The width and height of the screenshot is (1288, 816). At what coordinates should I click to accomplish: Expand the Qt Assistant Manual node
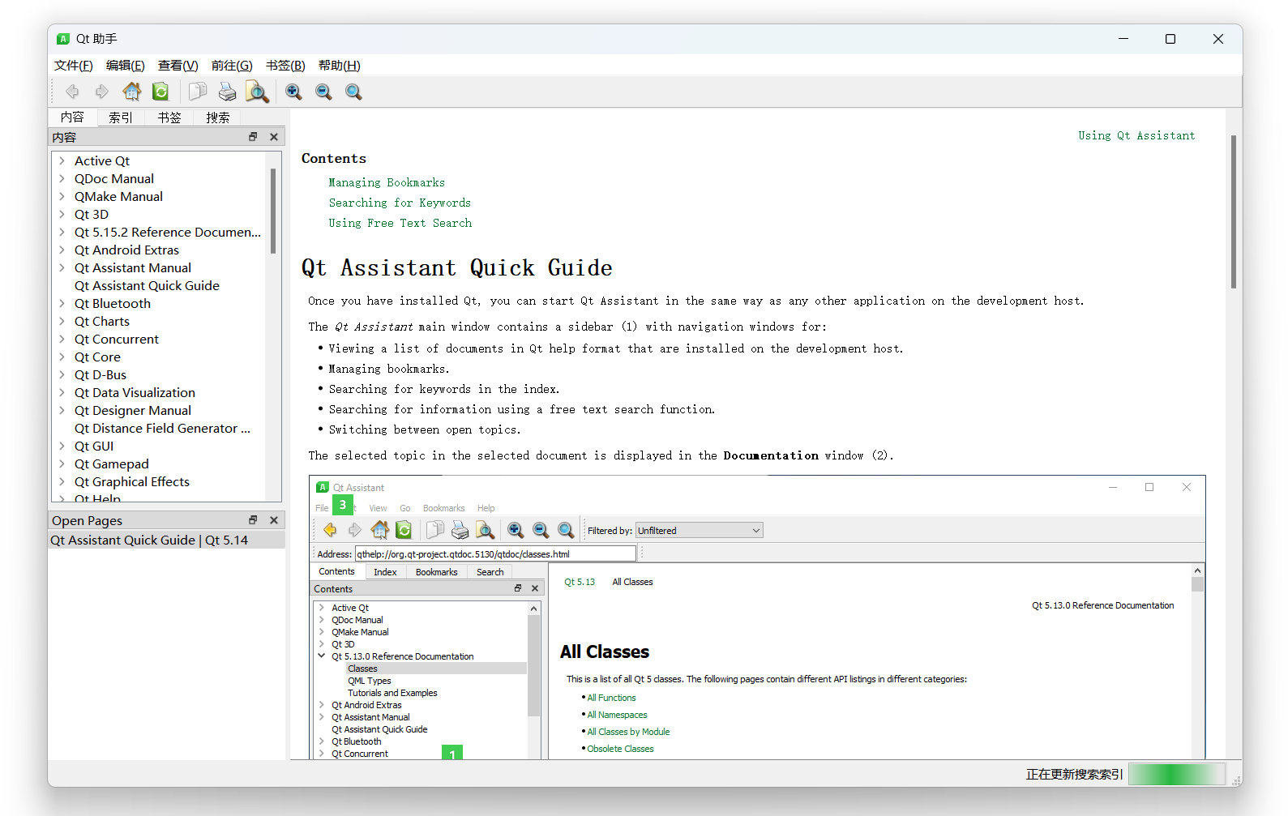(x=62, y=267)
